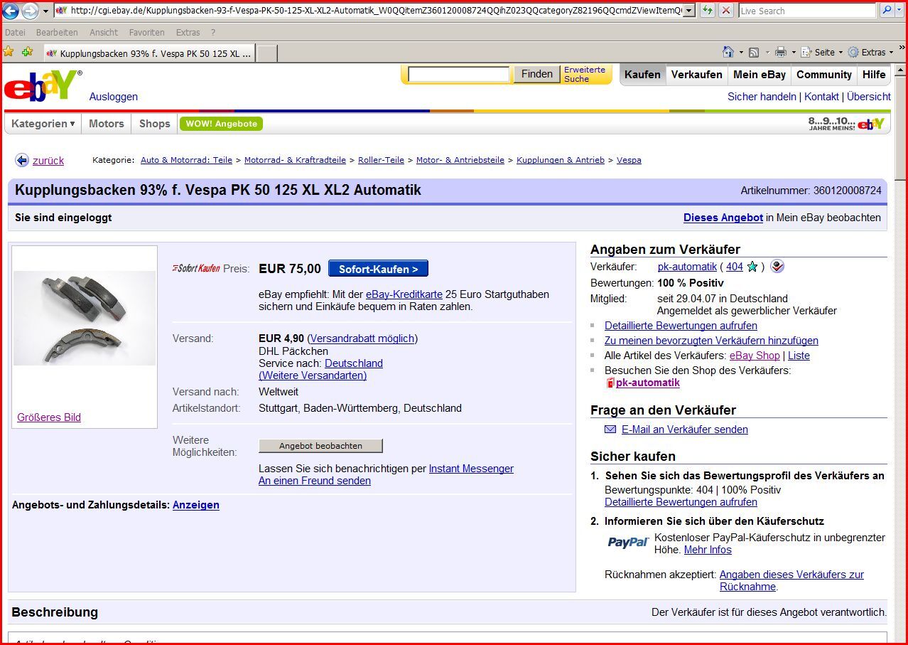Open the Favoriten menu
The height and width of the screenshot is (645, 908).
coord(146,33)
